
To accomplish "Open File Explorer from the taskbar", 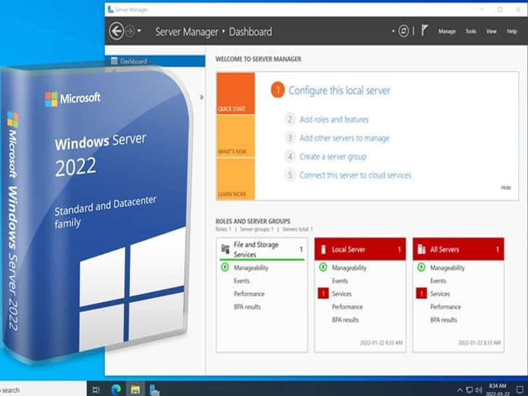I will pos(135,389).
